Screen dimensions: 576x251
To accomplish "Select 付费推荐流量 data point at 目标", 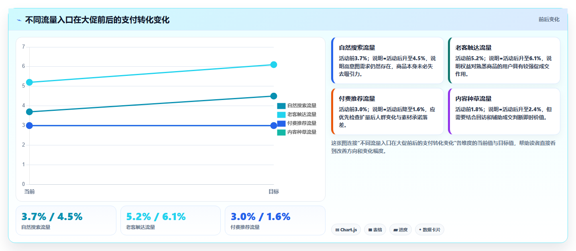I will [274, 126].
